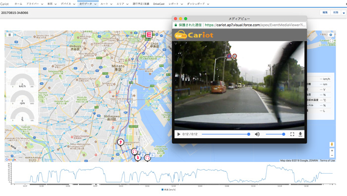
Task: Enter fullscreen mode in media viewer
Action: point(292,134)
